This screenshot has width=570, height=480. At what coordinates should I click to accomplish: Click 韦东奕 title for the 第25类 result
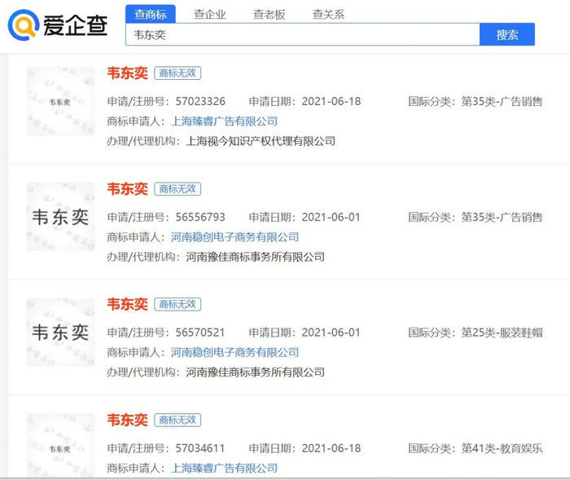127,304
